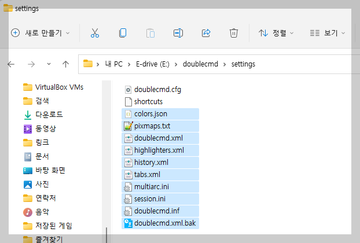Image resolution: width=360 pixels, height=243 pixels.
Task: Expand chevron after E-drive (E:) breadcrumb
Action: coord(176,64)
